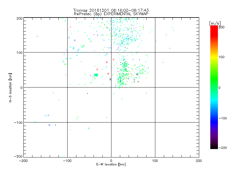Click the colorbar label -100
234x175 pixels.
[223, 118]
